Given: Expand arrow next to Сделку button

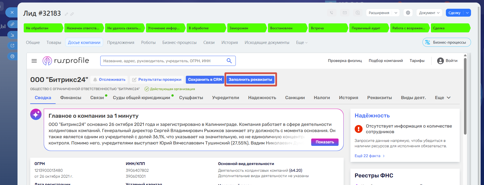Looking at the screenshot, I should point(467,13).
